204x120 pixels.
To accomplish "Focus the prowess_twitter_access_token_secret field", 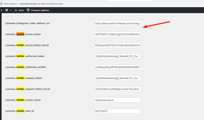I will pos(117,45).
